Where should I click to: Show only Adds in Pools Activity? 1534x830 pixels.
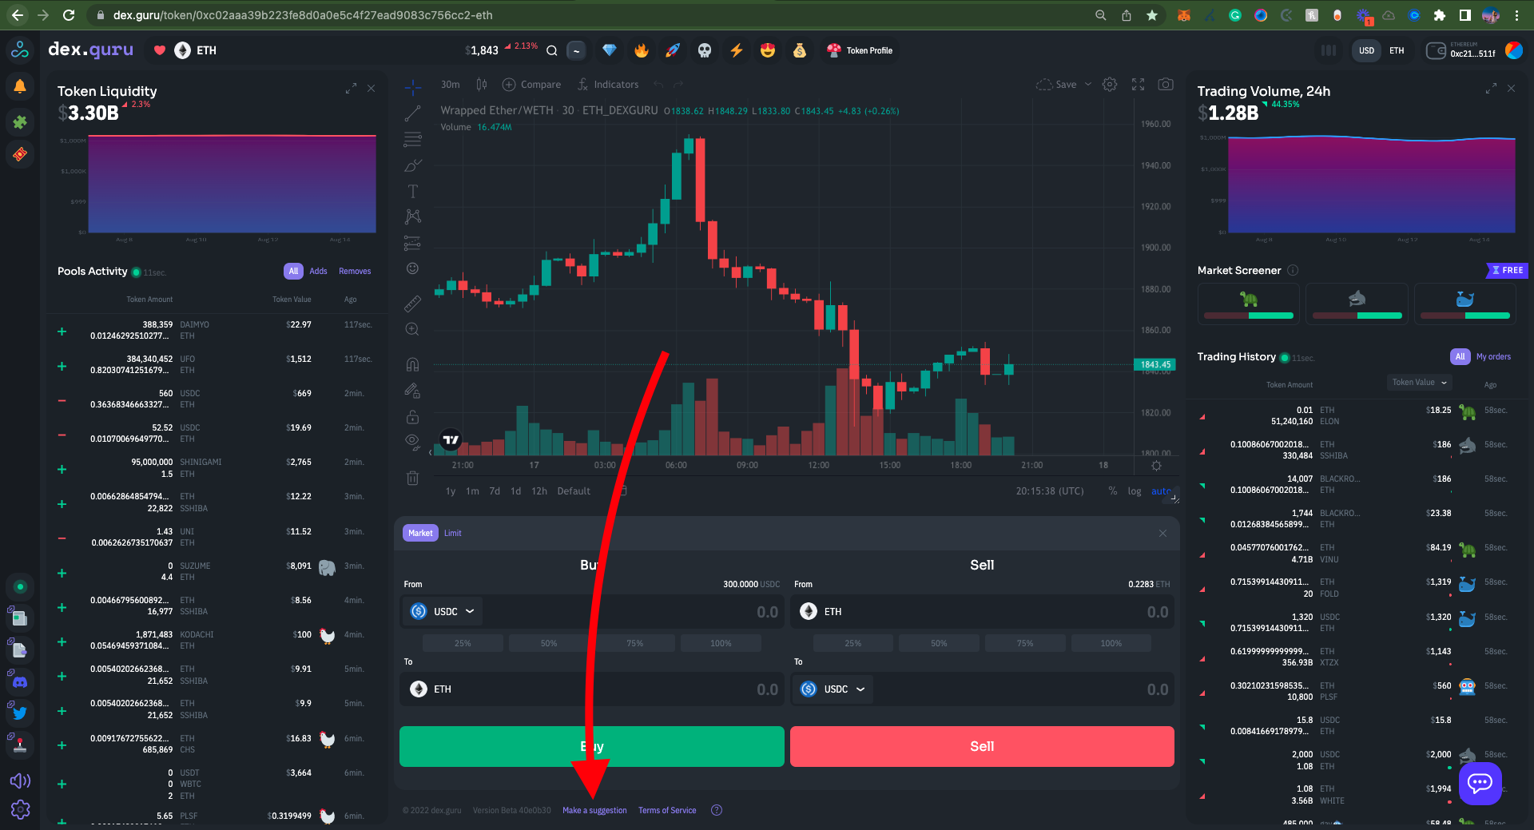318,272
